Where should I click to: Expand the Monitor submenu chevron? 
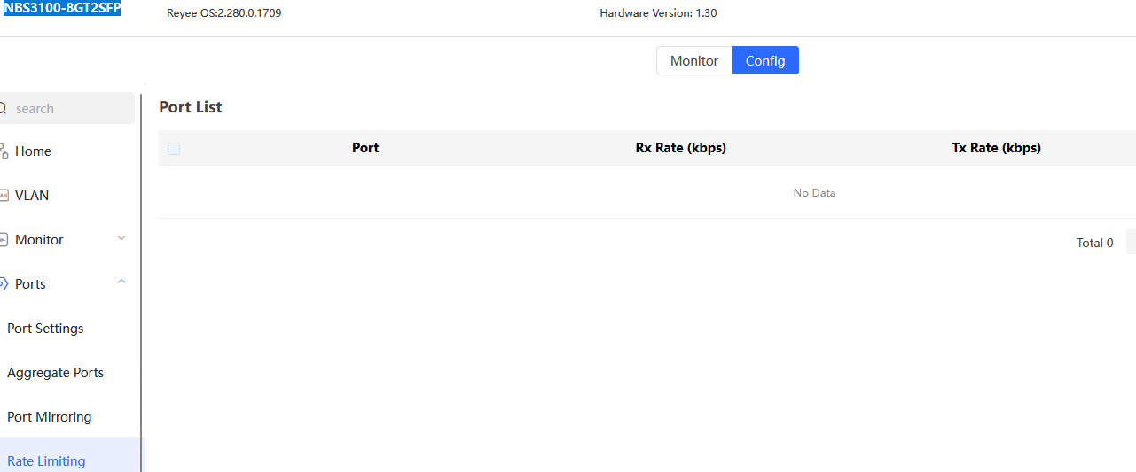[x=122, y=238]
